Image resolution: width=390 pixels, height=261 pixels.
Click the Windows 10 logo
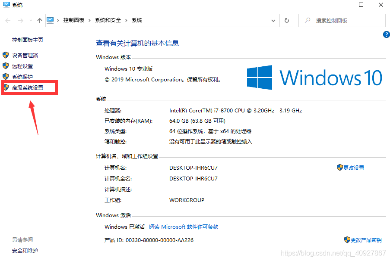point(314,78)
